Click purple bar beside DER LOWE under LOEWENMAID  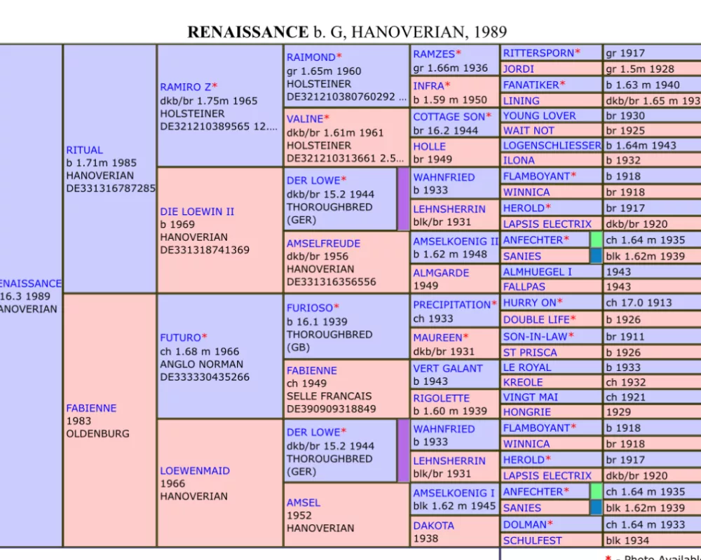[x=403, y=451]
